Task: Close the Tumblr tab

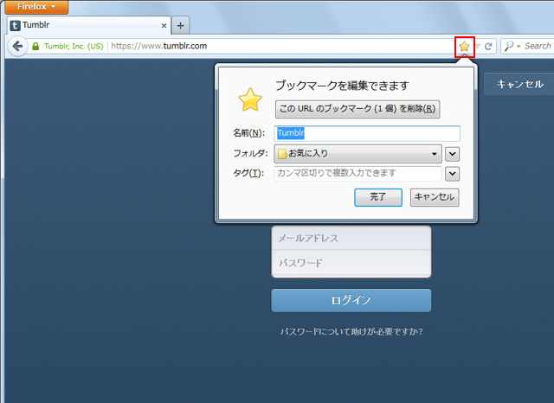Action: tap(164, 26)
